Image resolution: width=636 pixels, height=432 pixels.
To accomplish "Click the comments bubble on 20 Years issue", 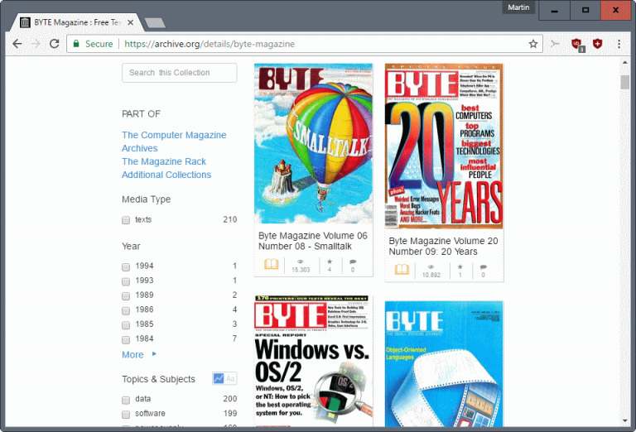I will coord(483,266).
